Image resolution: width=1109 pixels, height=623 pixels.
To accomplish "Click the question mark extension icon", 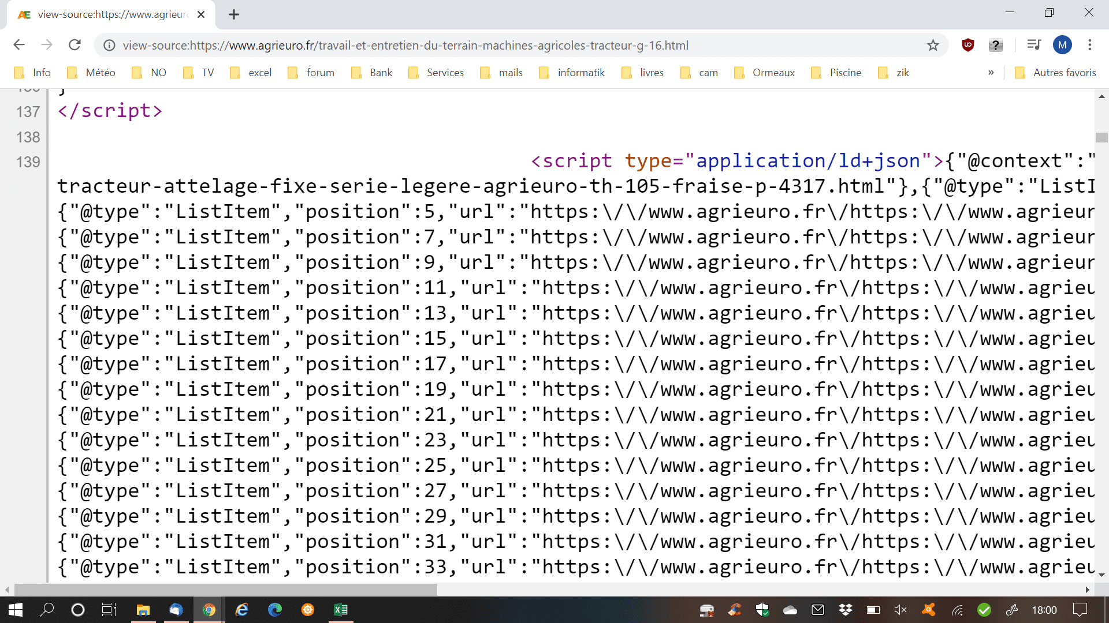I will pos(995,45).
